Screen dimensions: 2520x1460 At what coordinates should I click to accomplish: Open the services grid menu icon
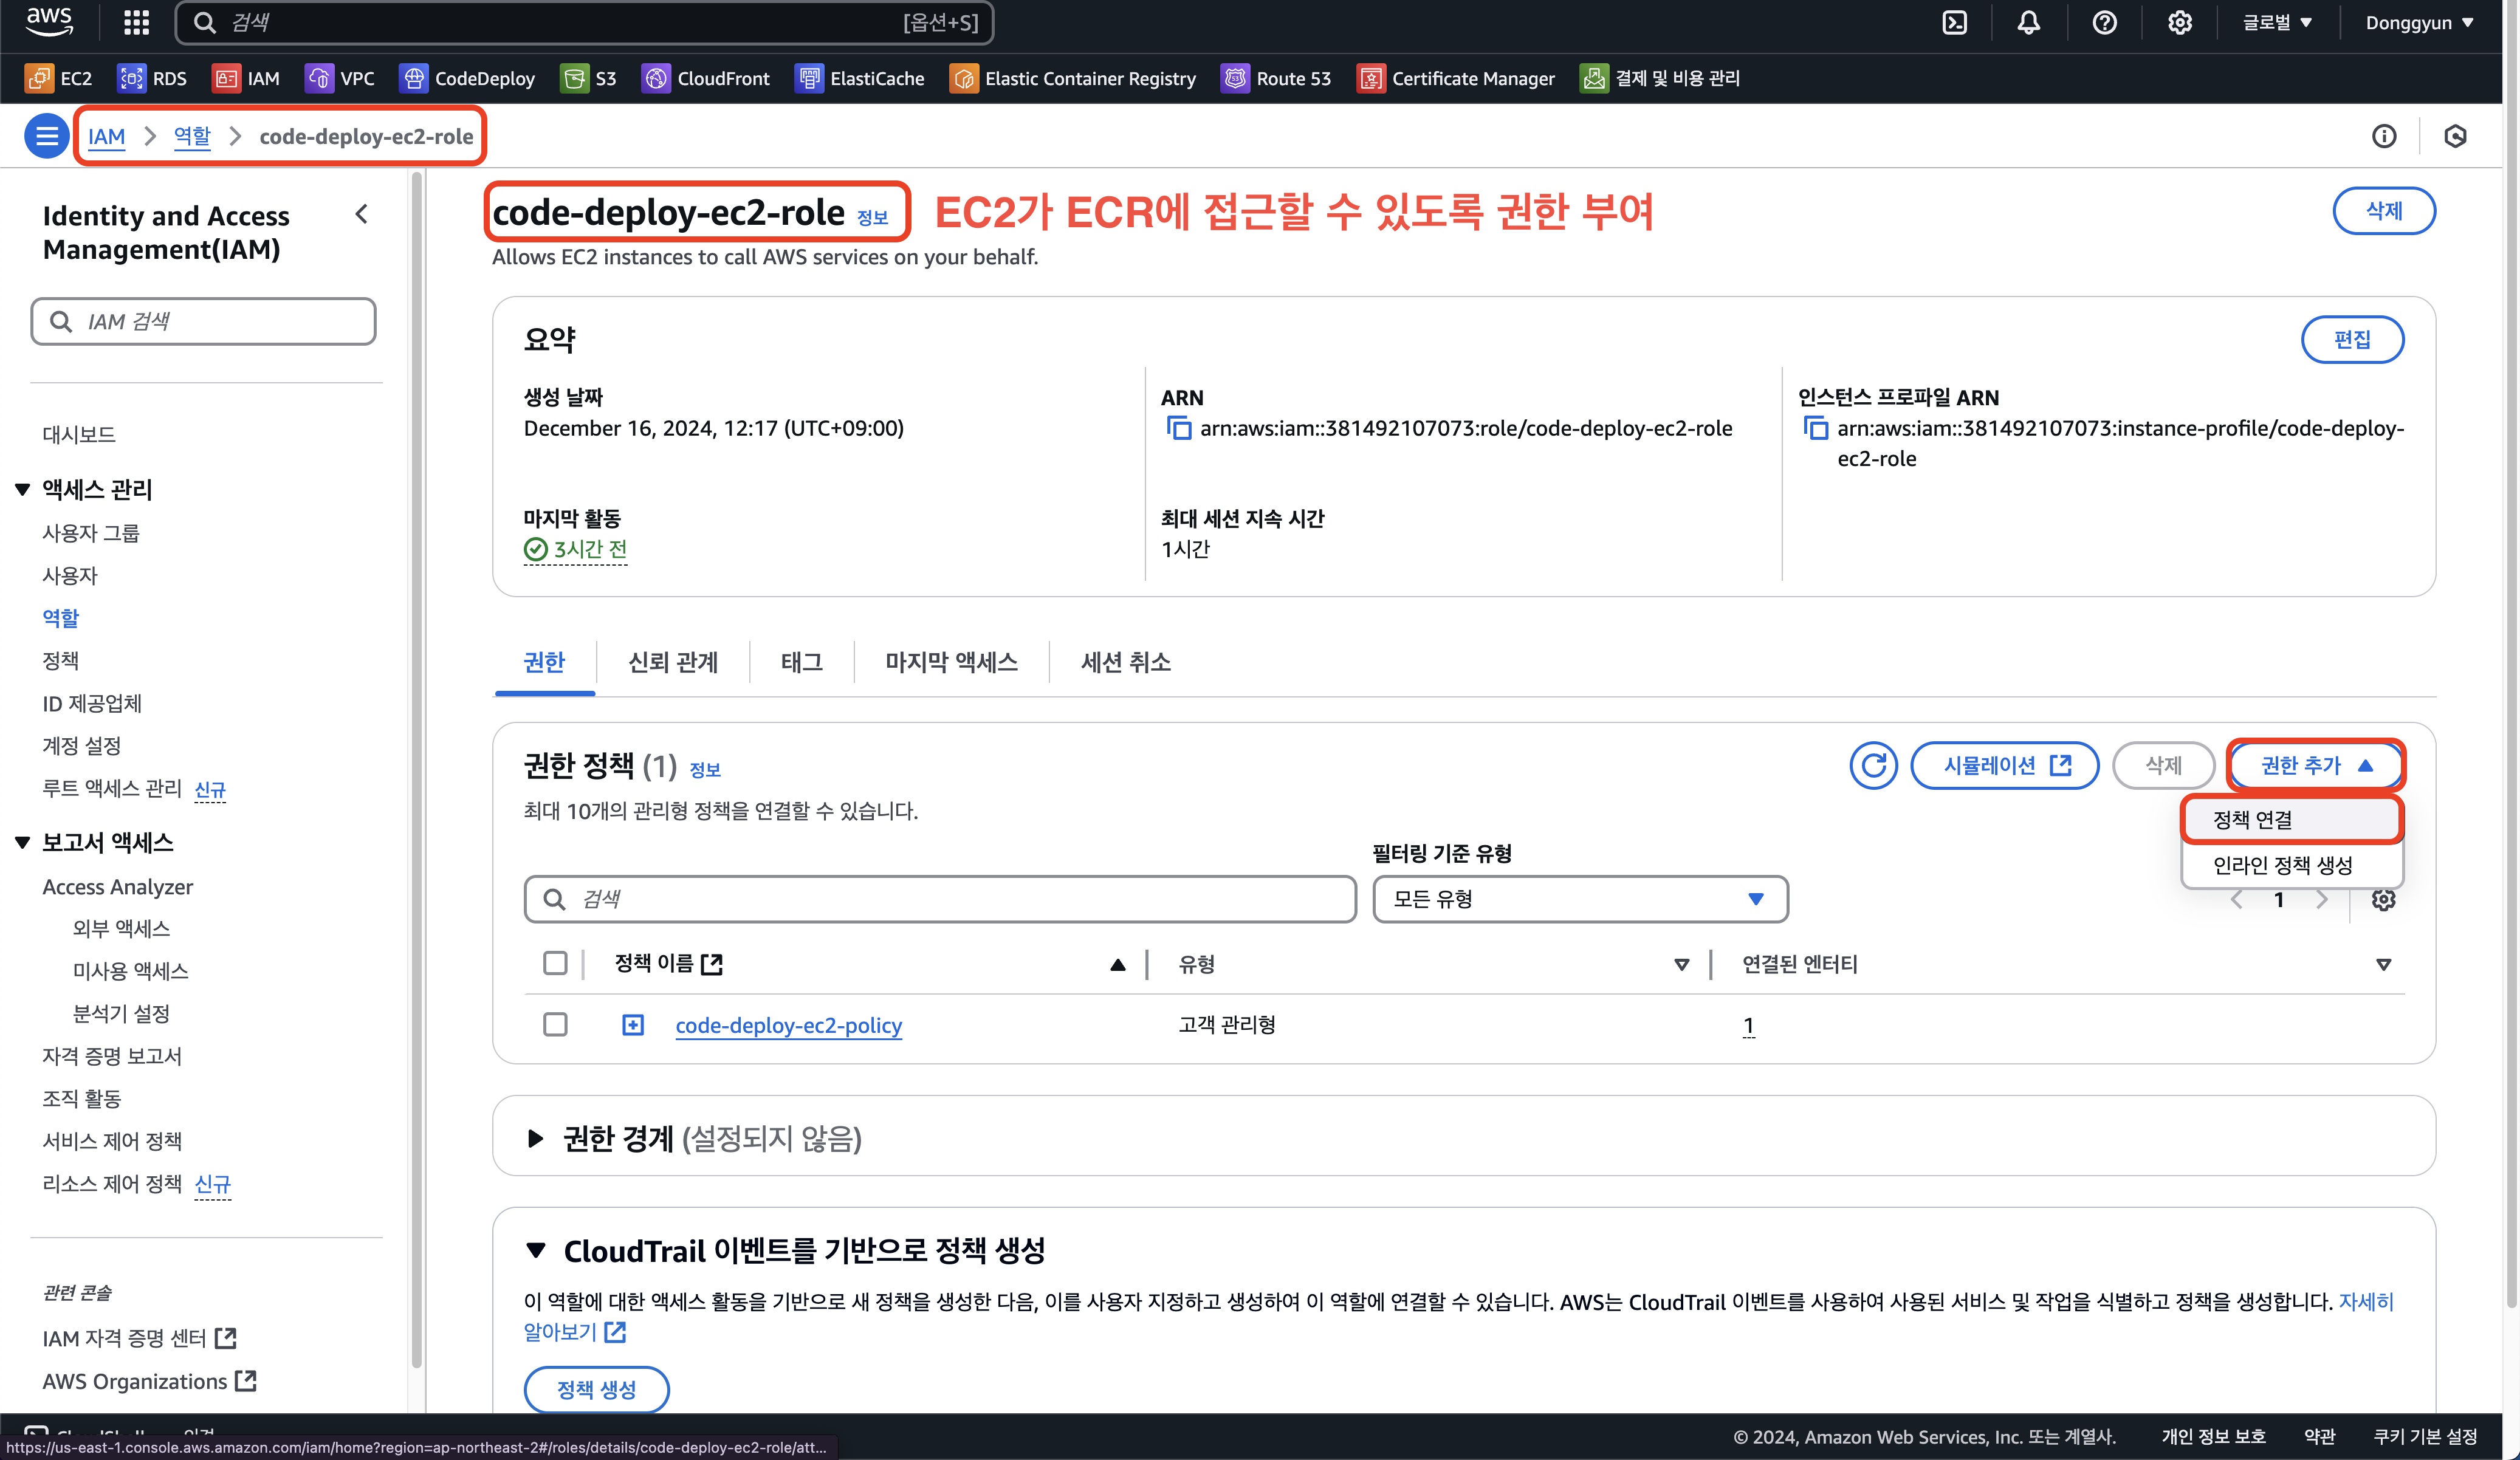click(x=136, y=23)
